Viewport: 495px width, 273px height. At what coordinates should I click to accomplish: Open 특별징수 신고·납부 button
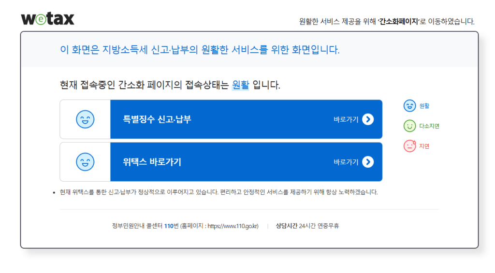pyautogui.click(x=246, y=119)
